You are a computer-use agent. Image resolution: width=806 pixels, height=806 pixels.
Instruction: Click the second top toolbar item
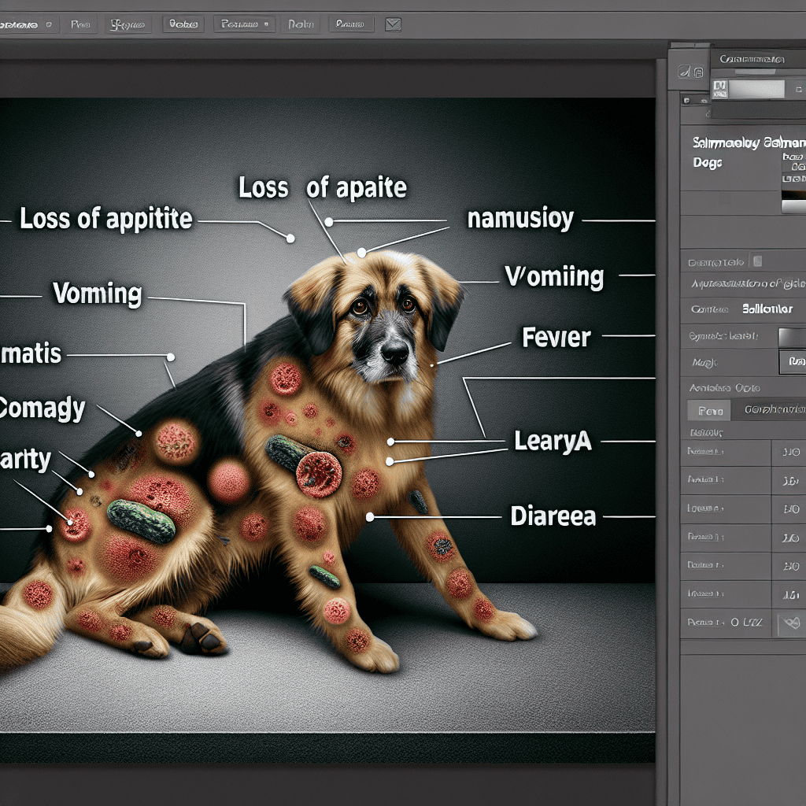point(80,24)
